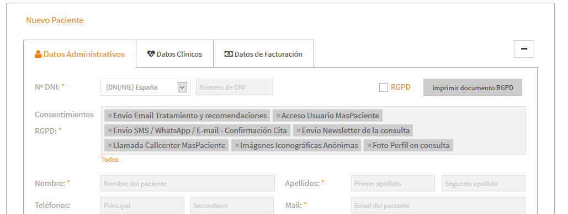Click the Mail label
The width and height of the screenshot is (568, 214).
[x=296, y=205]
